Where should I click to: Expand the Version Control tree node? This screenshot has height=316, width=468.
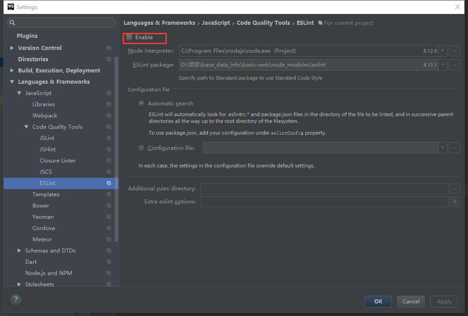click(x=12, y=48)
